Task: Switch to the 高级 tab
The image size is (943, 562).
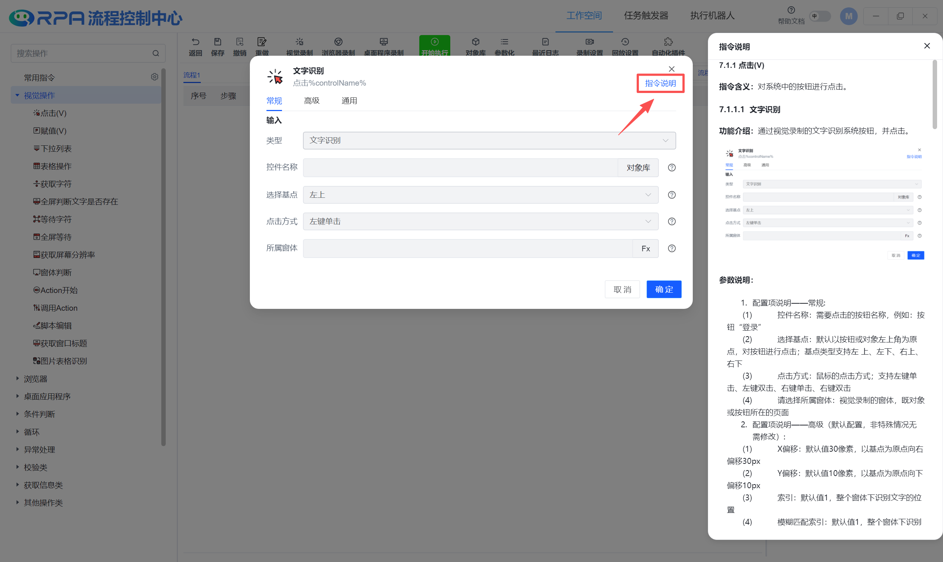Action: (x=311, y=101)
